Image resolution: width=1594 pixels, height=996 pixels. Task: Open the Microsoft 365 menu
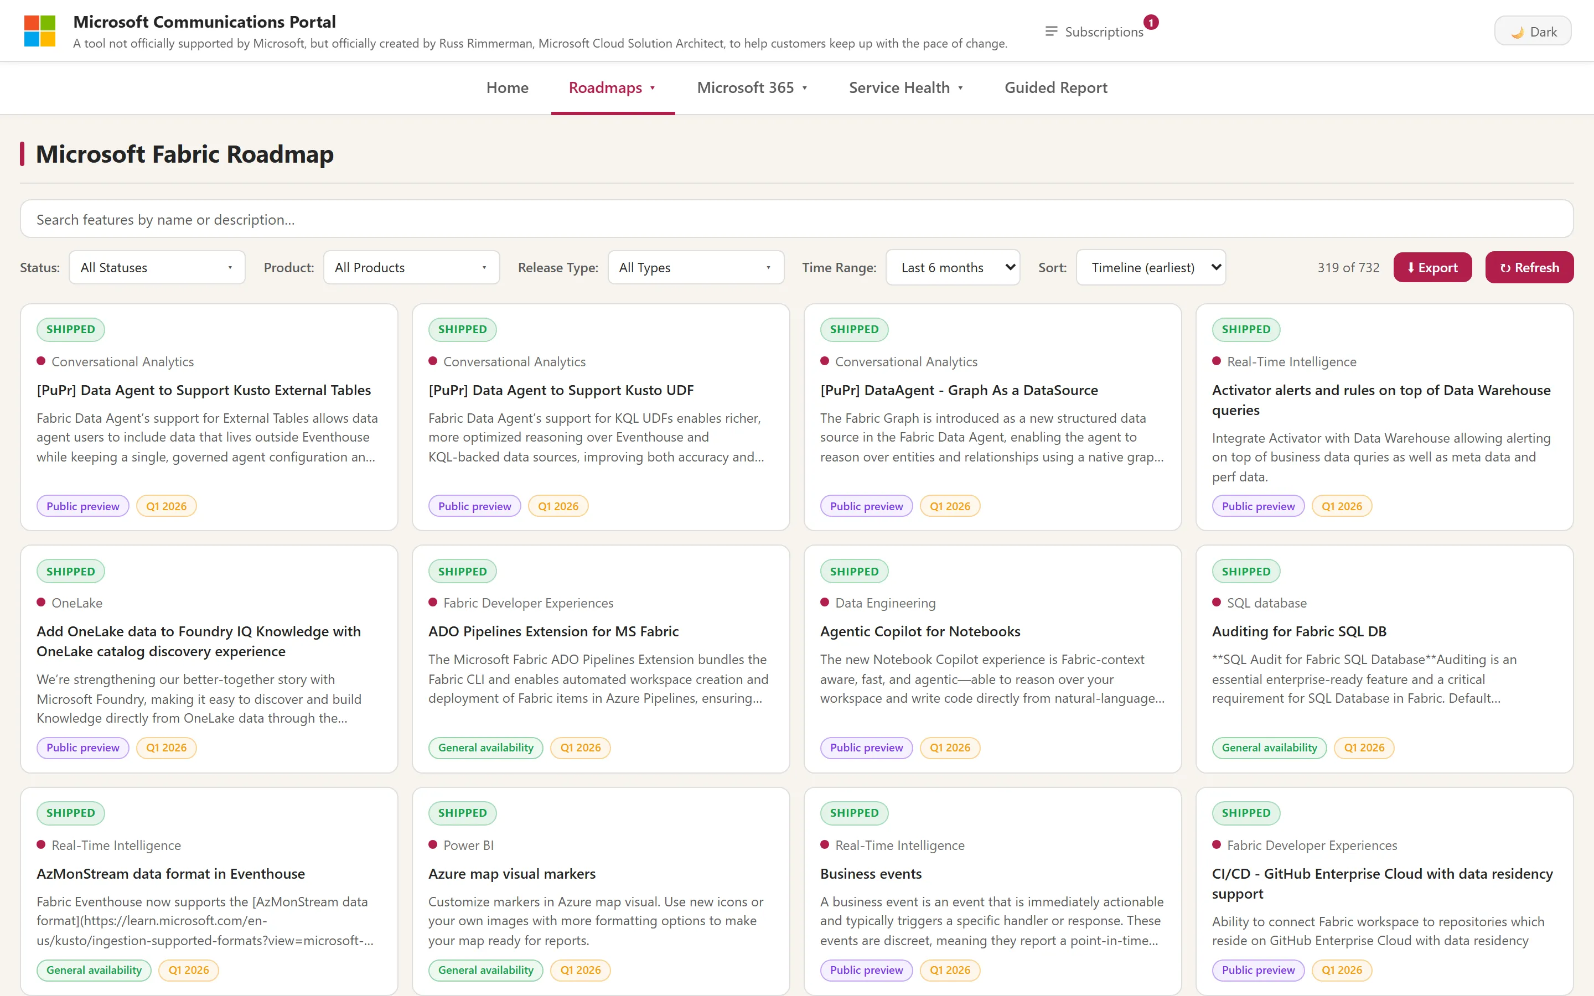752,87
